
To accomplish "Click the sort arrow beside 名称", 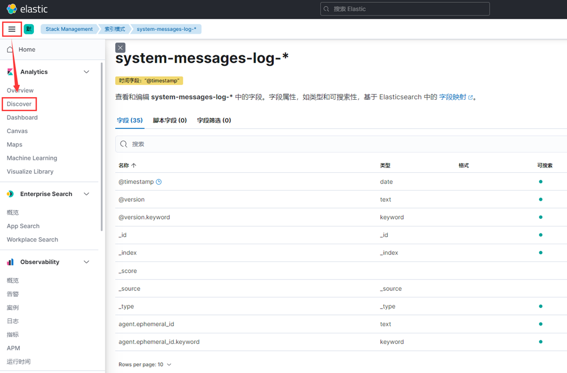I will click(x=134, y=165).
